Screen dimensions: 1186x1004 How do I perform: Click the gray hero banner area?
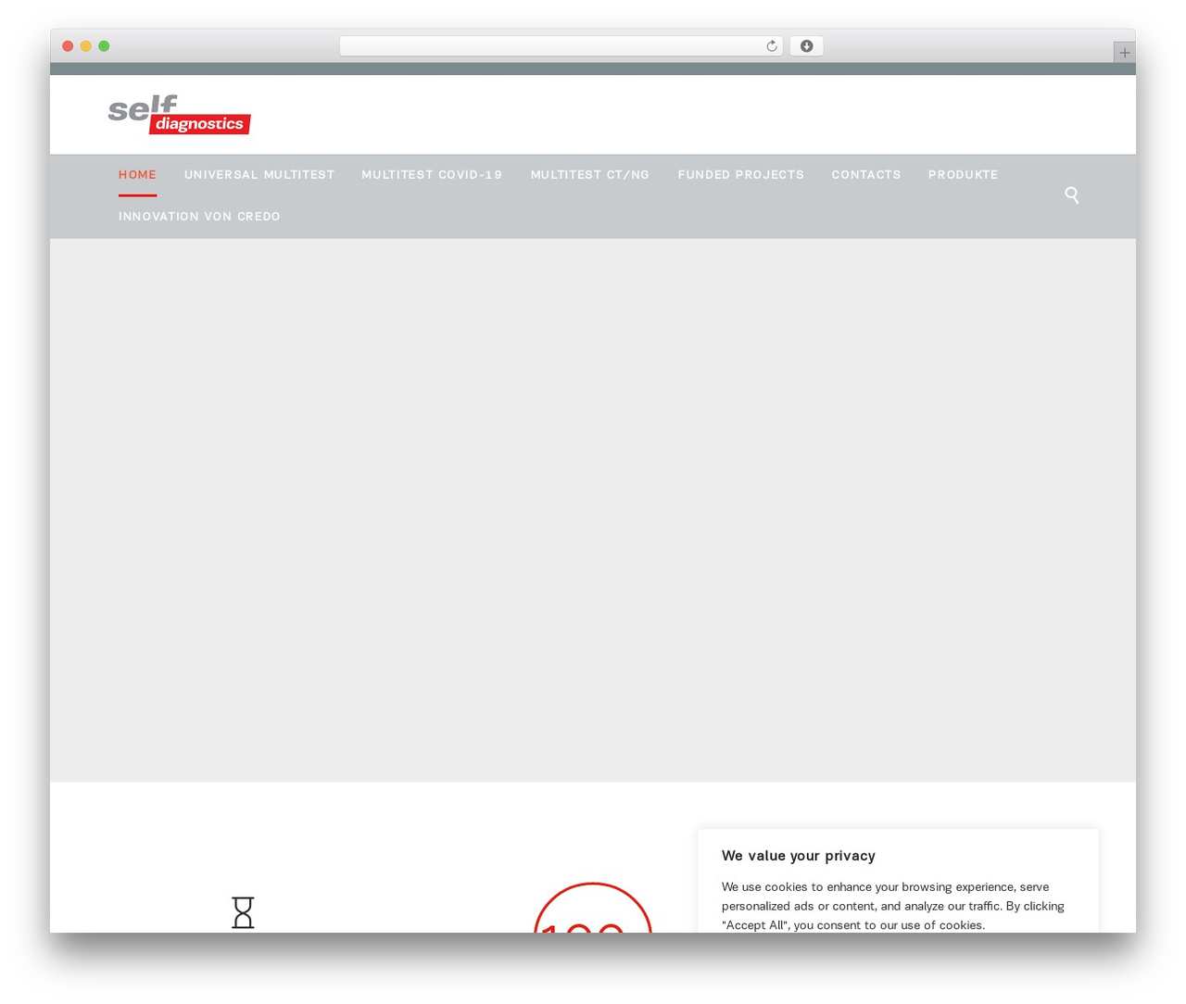coord(593,509)
